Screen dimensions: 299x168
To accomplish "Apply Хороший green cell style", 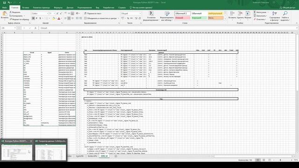I will click(x=199, y=18).
